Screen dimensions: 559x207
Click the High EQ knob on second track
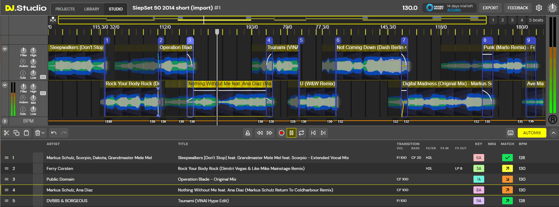(33, 86)
